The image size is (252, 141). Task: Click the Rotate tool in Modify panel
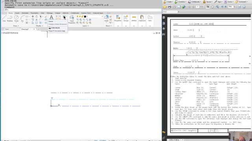click(37, 16)
